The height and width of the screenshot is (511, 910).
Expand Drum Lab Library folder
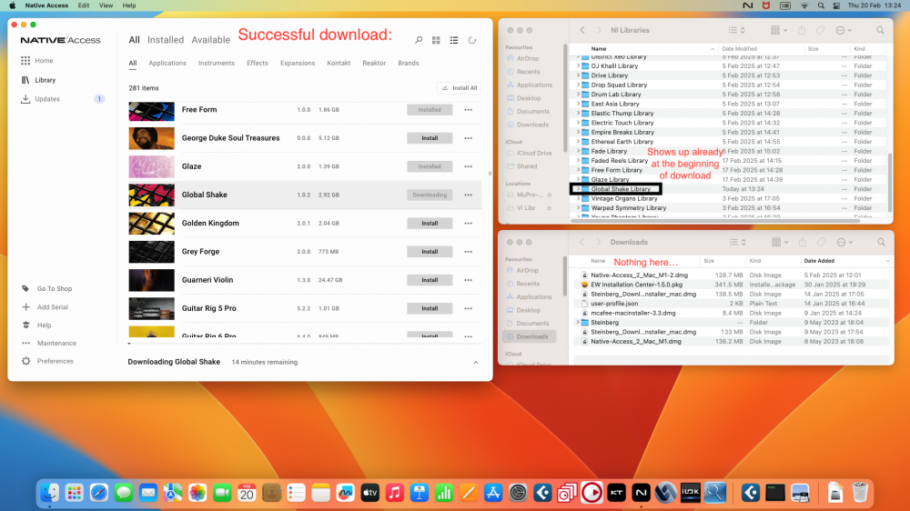click(x=578, y=95)
